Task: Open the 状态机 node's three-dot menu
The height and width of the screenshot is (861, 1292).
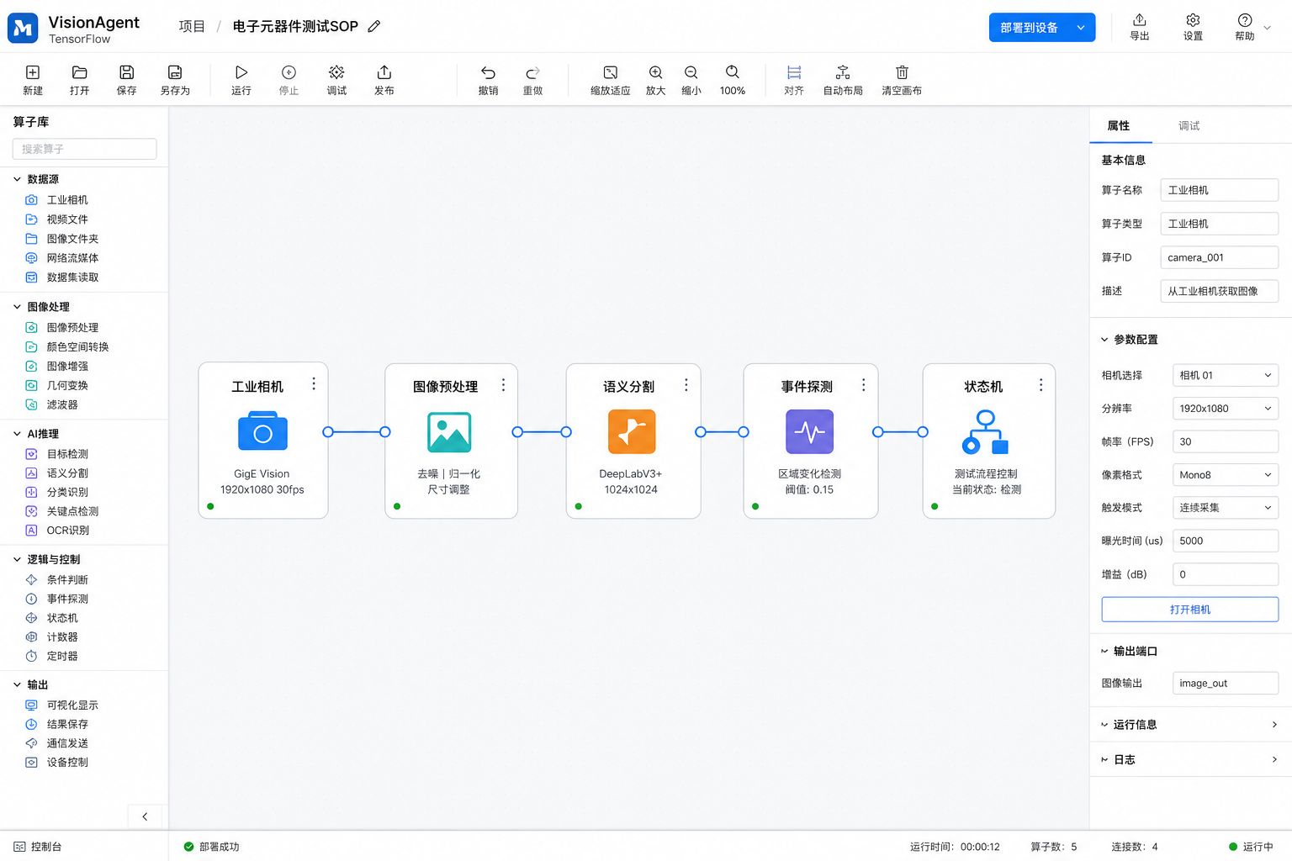Action: (1041, 384)
